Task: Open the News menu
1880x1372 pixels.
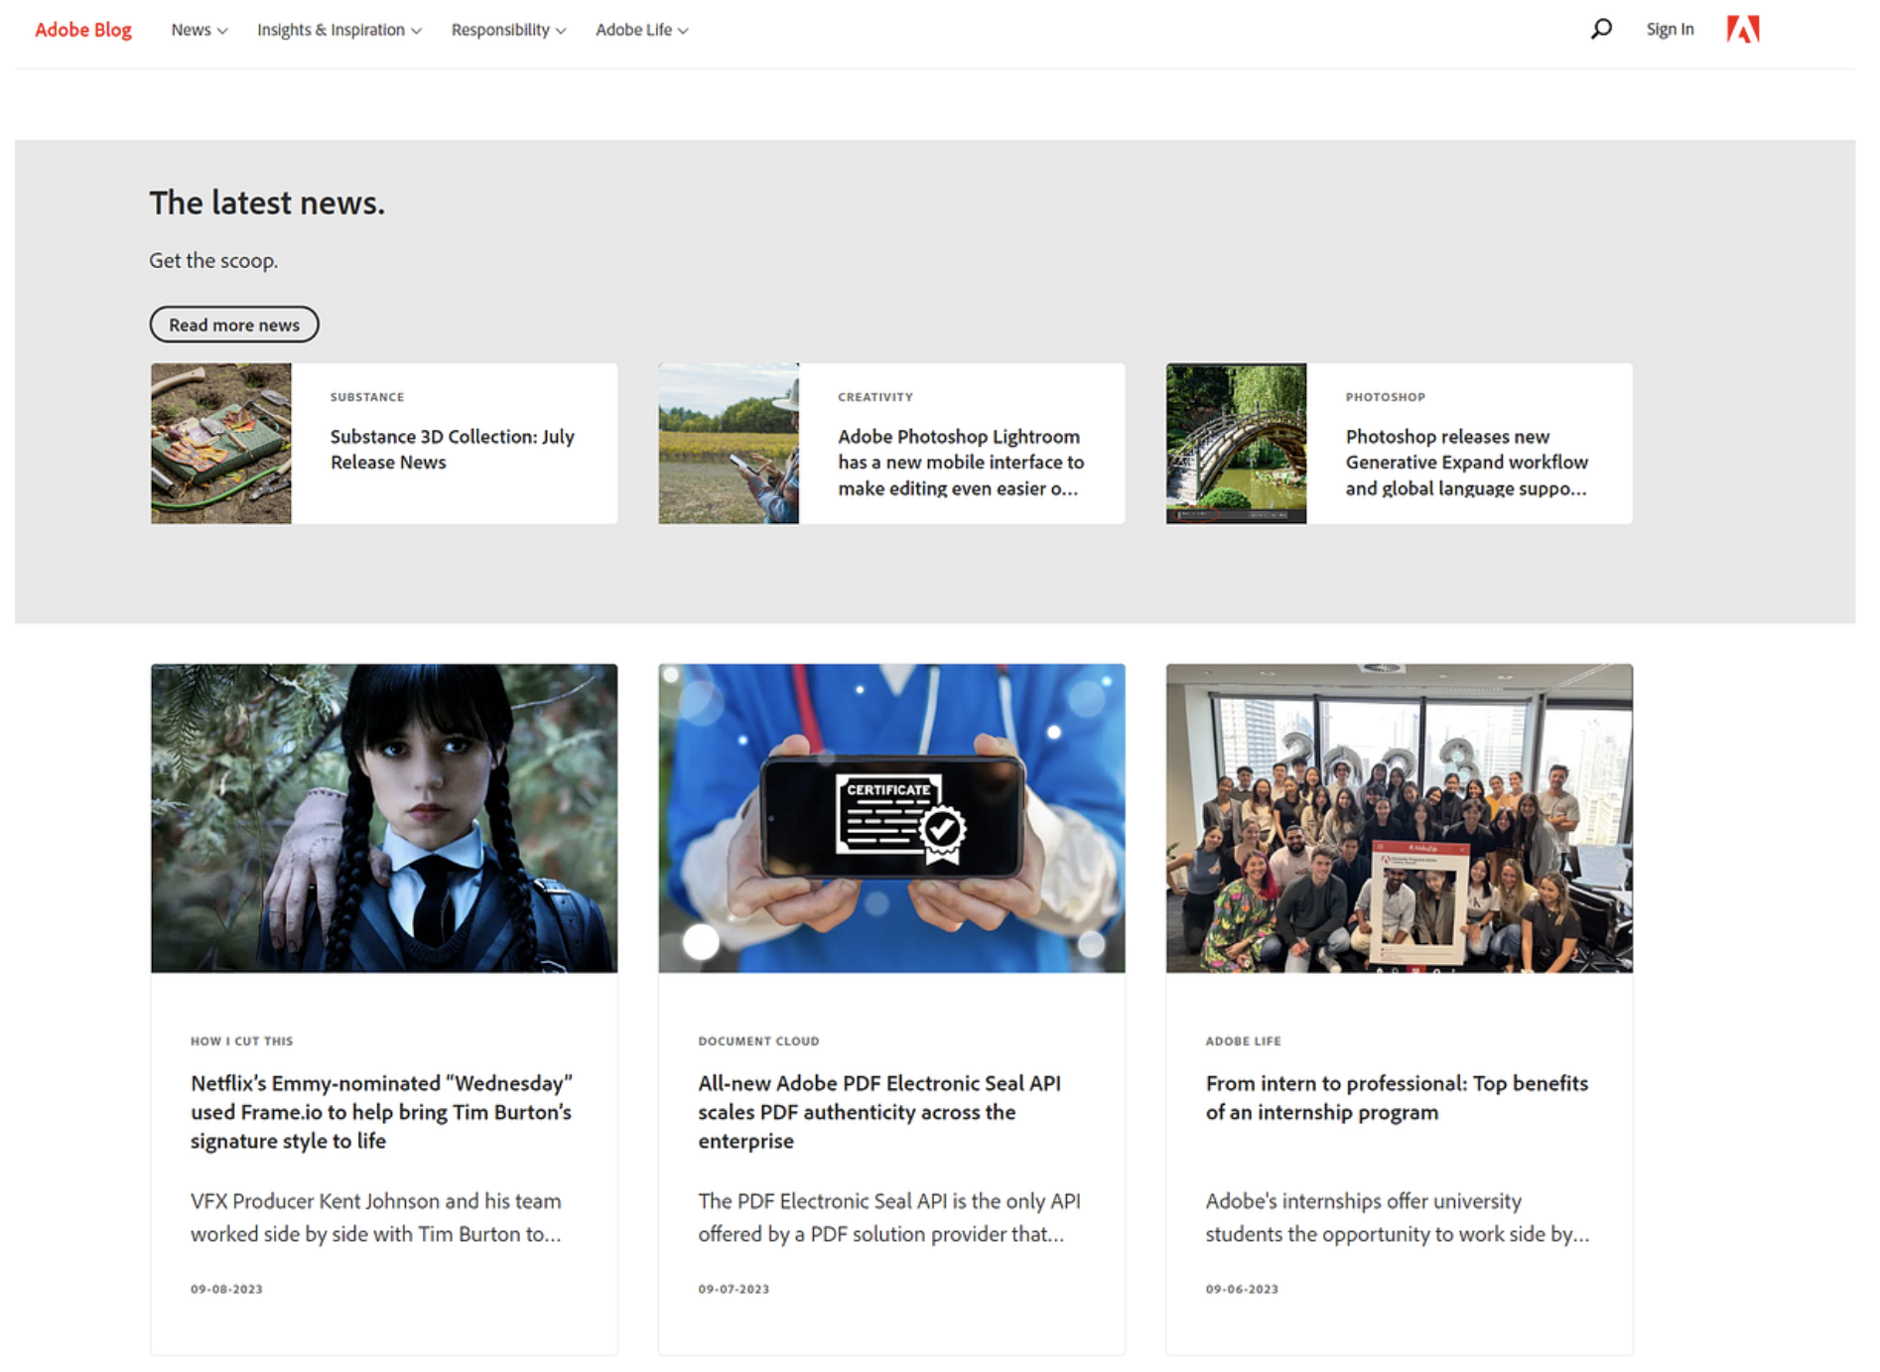Action: tap(199, 30)
